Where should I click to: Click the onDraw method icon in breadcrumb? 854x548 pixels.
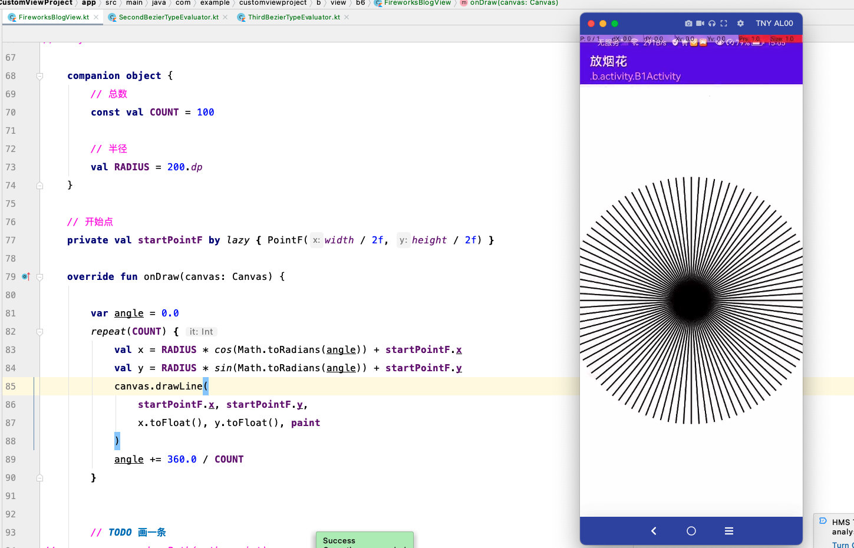point(464,3)
